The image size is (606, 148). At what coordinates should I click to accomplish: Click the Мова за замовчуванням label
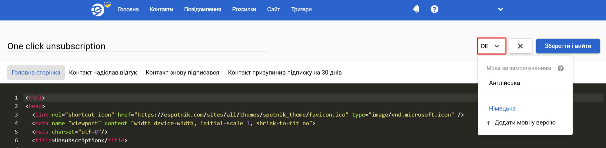click(x=519, y=68)
